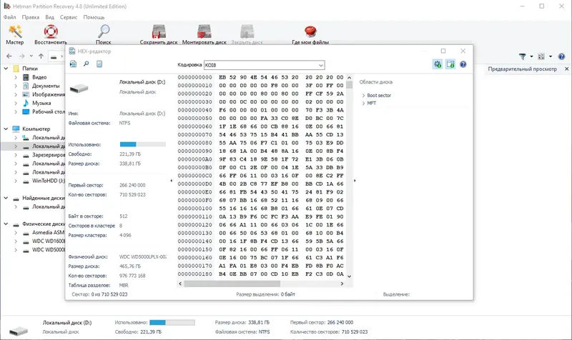Click the Восстановить lifebuoy icon
572x340 pixels.
coord(51,31)
